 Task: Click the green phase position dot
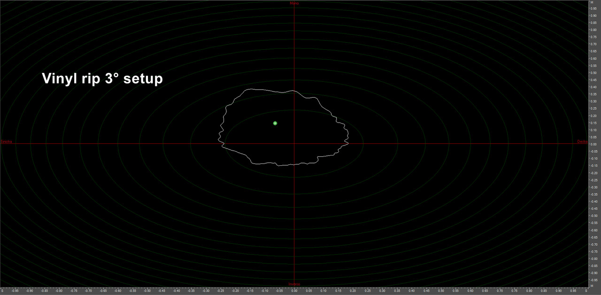[275, 123]
